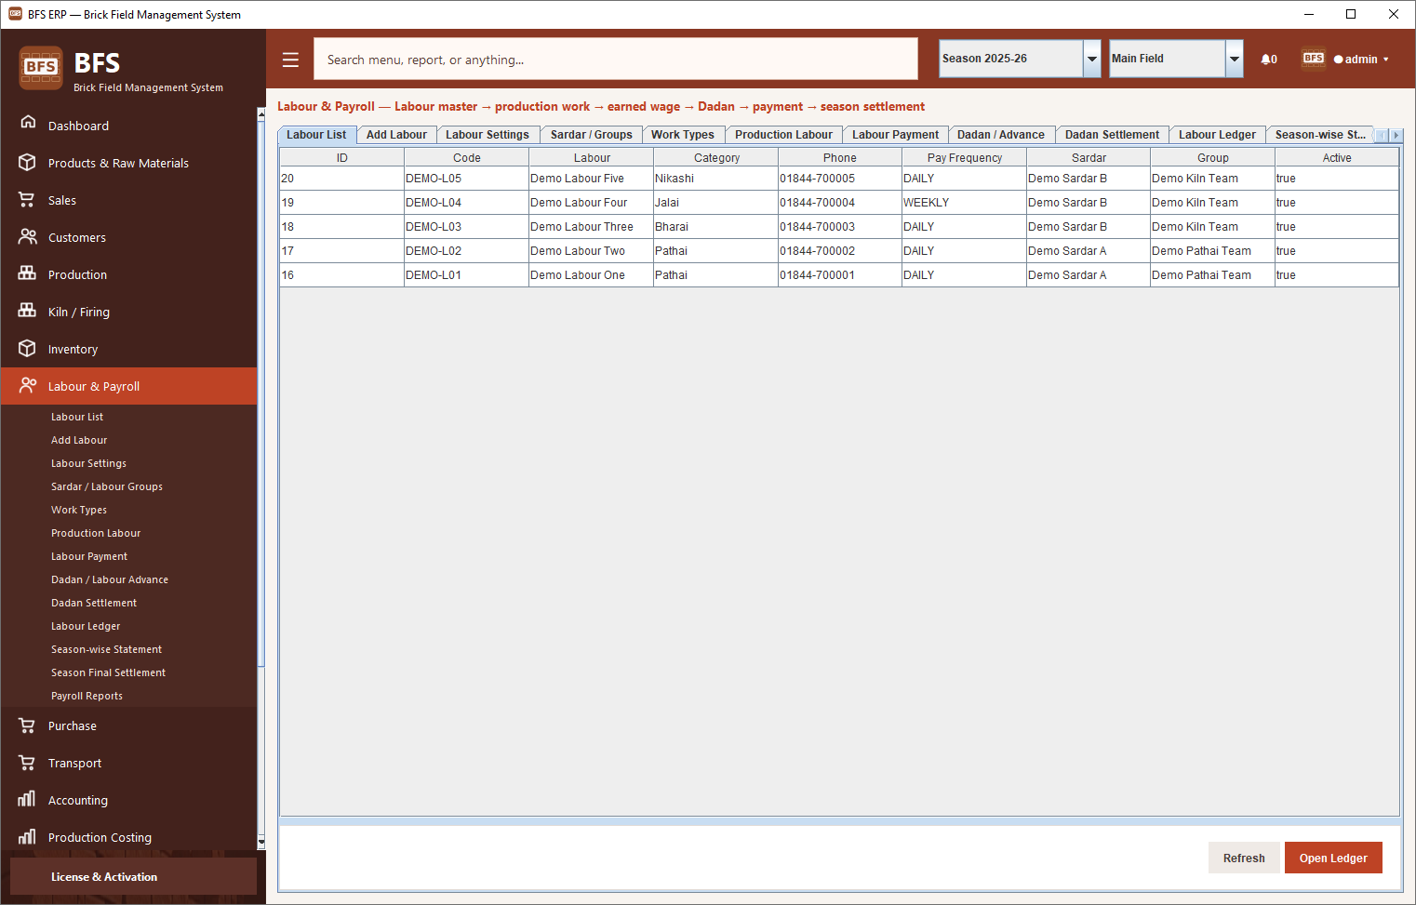
Task: Click the Open Ledger button
Action: pos(1333,858)
